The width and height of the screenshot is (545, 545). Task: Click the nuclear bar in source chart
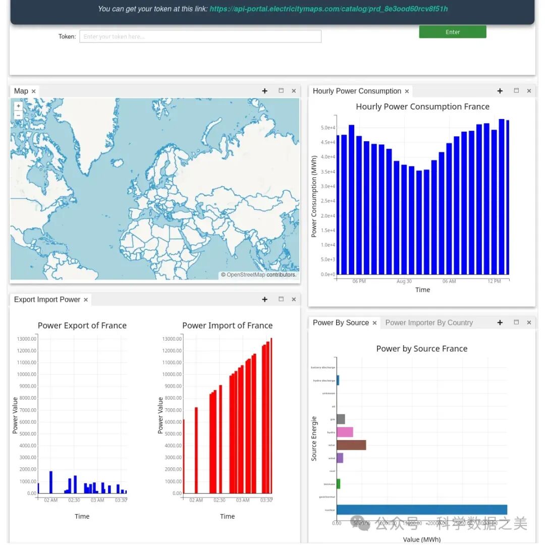pyautogui.click(x=421, y=510)
